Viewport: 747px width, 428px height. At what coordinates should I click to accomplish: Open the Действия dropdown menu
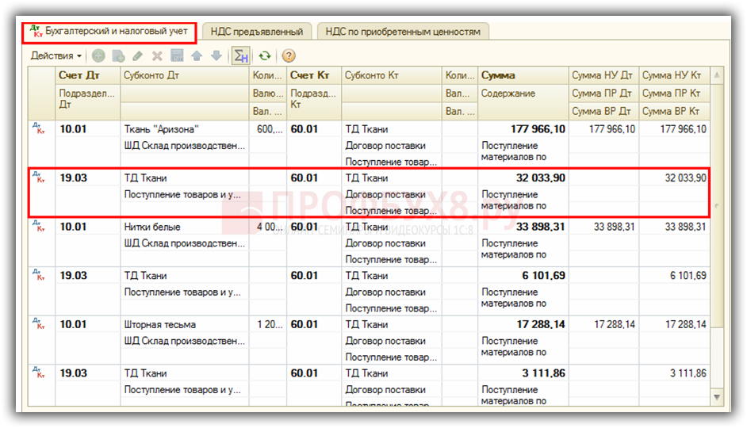click(56, 55)
